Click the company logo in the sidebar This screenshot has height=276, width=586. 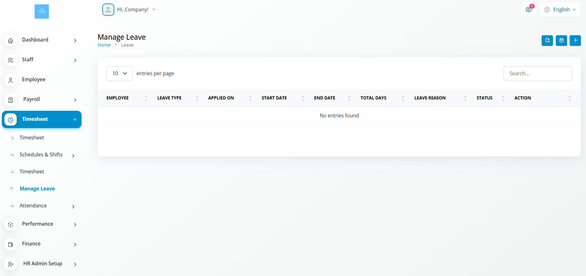point(42,12)
